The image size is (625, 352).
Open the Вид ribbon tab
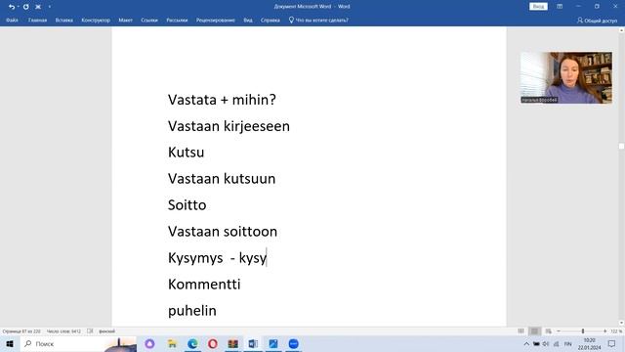[x=248, y=20]
